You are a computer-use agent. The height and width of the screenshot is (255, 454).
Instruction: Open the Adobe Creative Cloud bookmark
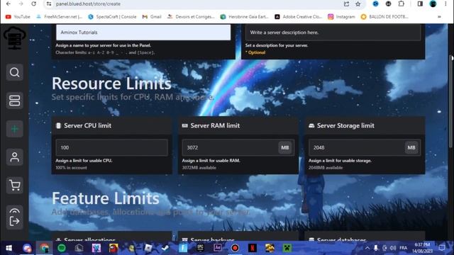click(298, 17)
